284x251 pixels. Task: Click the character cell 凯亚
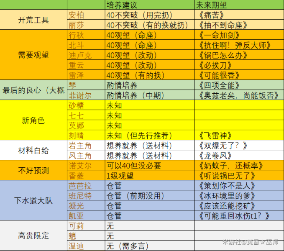click(x=86, y=215)
